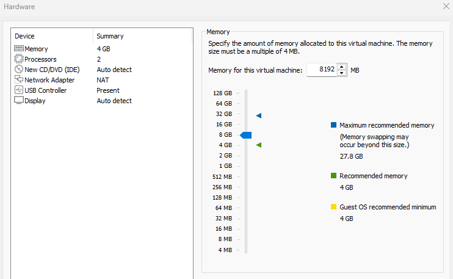Click the 256 MB slider label
The width and height of the screenshot is (453, 279).
[222, 187]
